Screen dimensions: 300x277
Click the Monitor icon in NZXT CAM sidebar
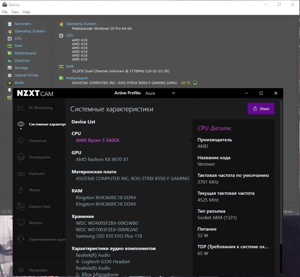21,223
